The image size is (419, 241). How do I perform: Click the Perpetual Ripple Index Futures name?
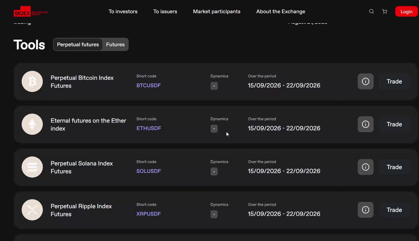(81, 210)
